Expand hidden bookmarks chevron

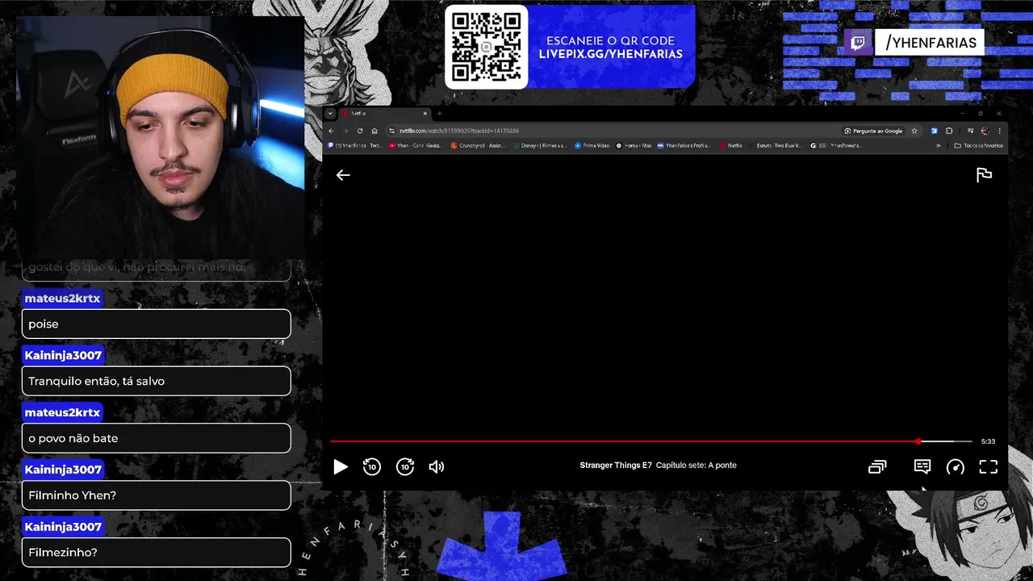click(938, 146)
